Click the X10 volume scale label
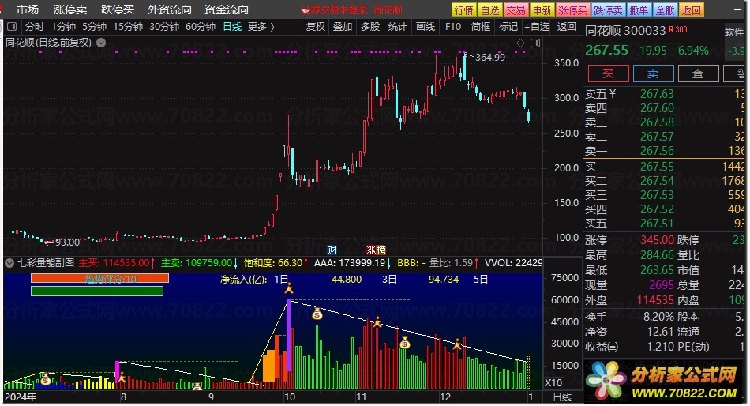This screenshot has height=406, width=750. coord(553,383)
